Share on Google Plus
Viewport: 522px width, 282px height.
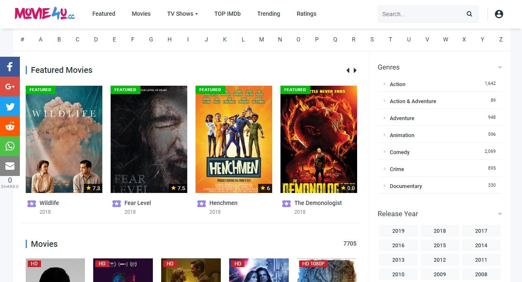point(10,87)
